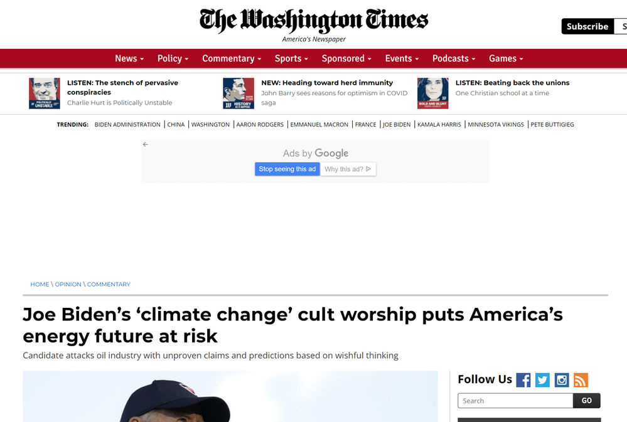Expand the Commentary dropdown menu

pos(232,58)
